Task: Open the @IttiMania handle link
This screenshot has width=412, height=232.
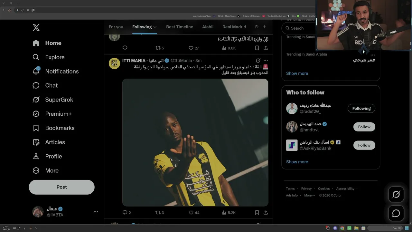Action: pyautogui.click(x=181, y=61)
